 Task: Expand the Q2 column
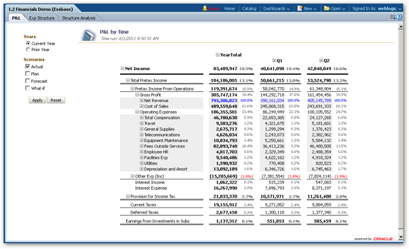coord(321,61)
